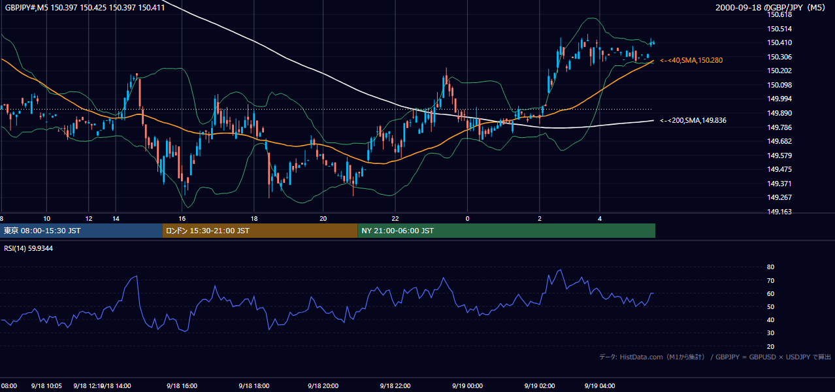
Task: Click RSI scale value 80
Action: click(770, 267)
